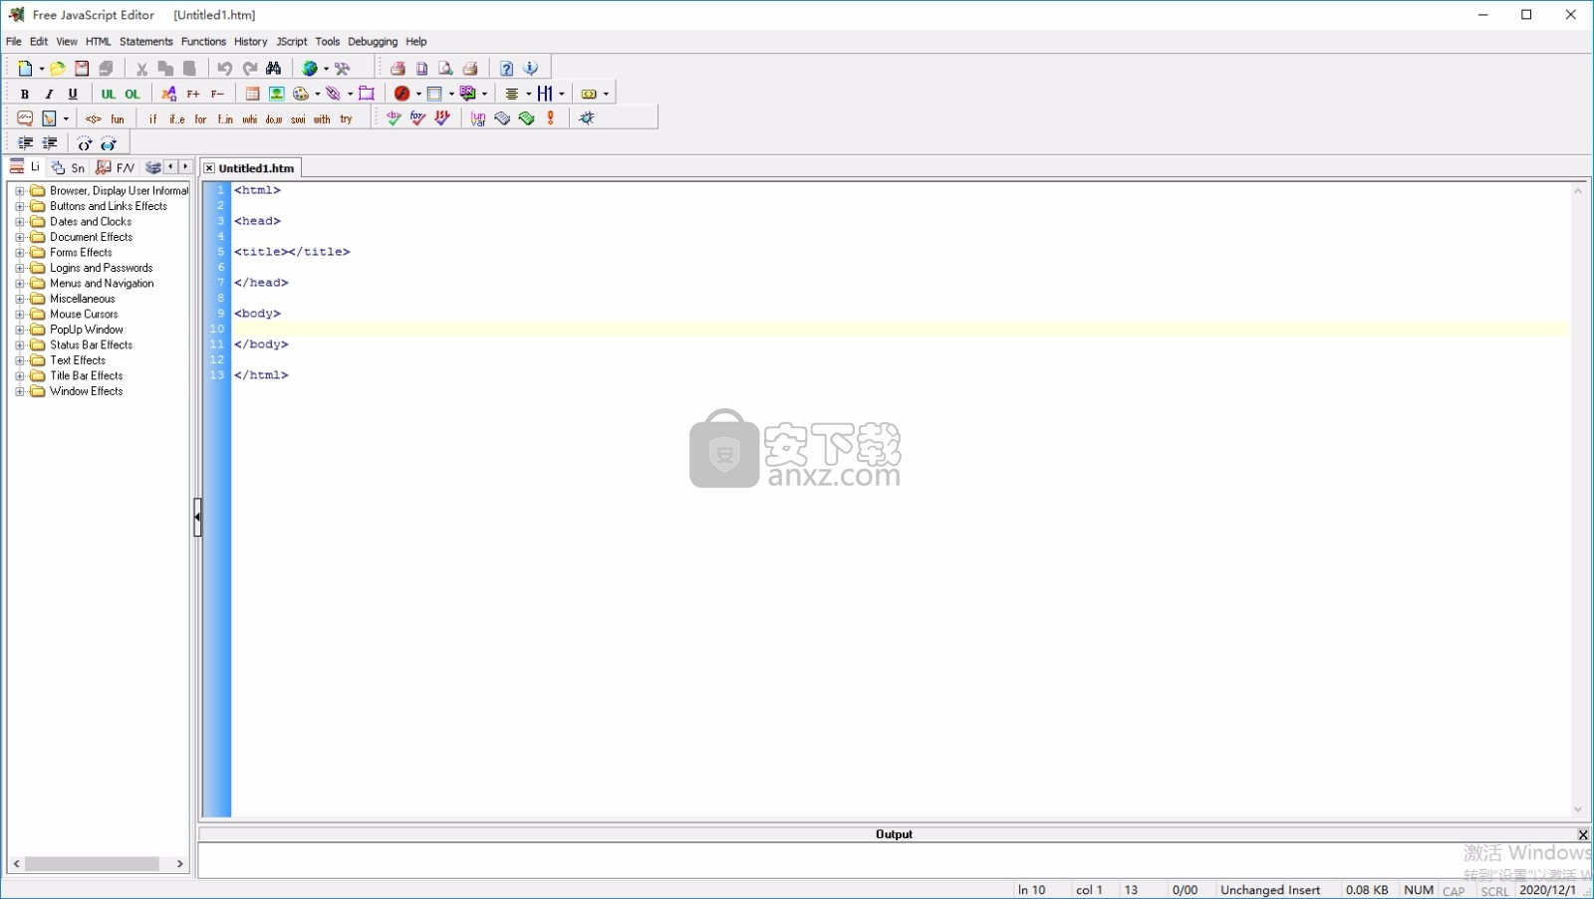Insert ordered list with OL button

(132, 94)
